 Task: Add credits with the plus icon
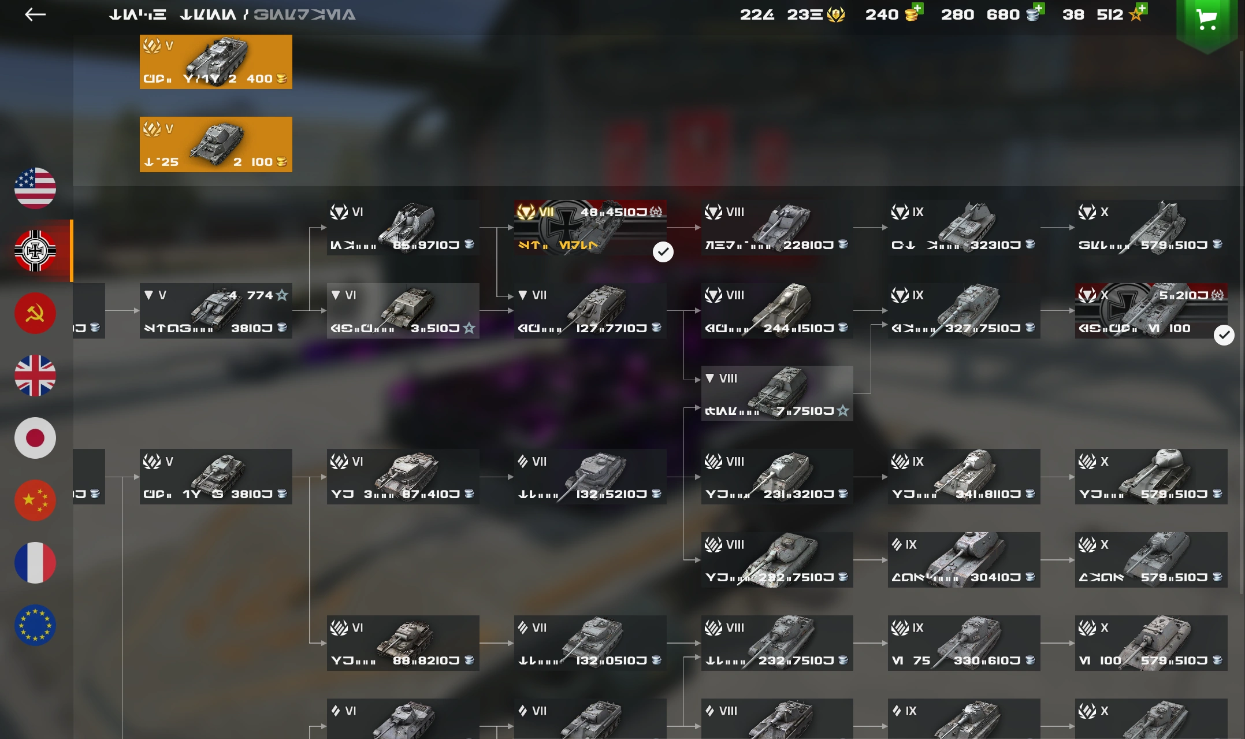(x=1039, y=8)
